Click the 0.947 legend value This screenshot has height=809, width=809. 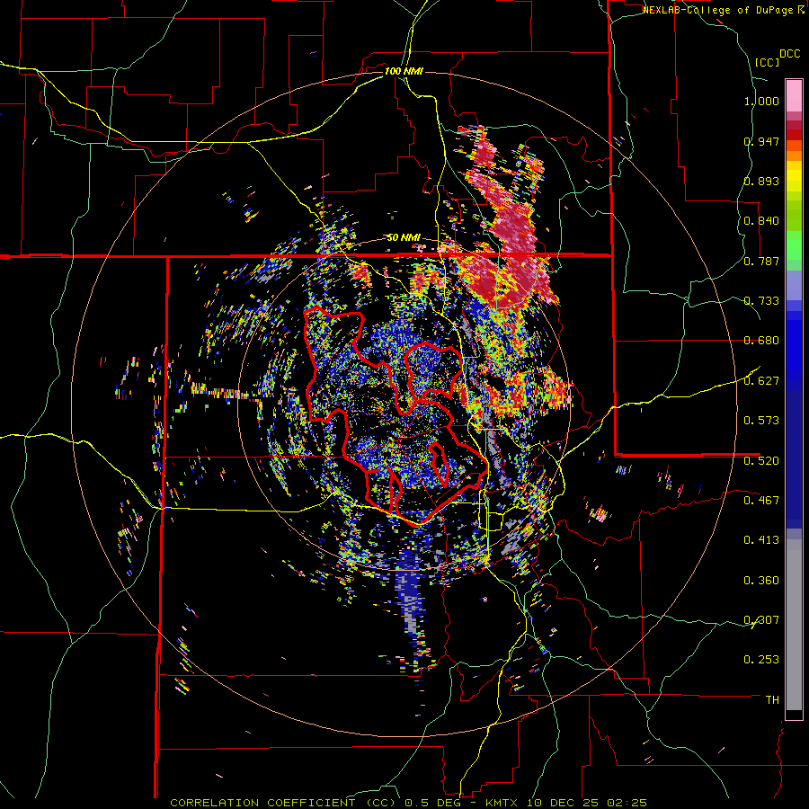coord(761,141)
